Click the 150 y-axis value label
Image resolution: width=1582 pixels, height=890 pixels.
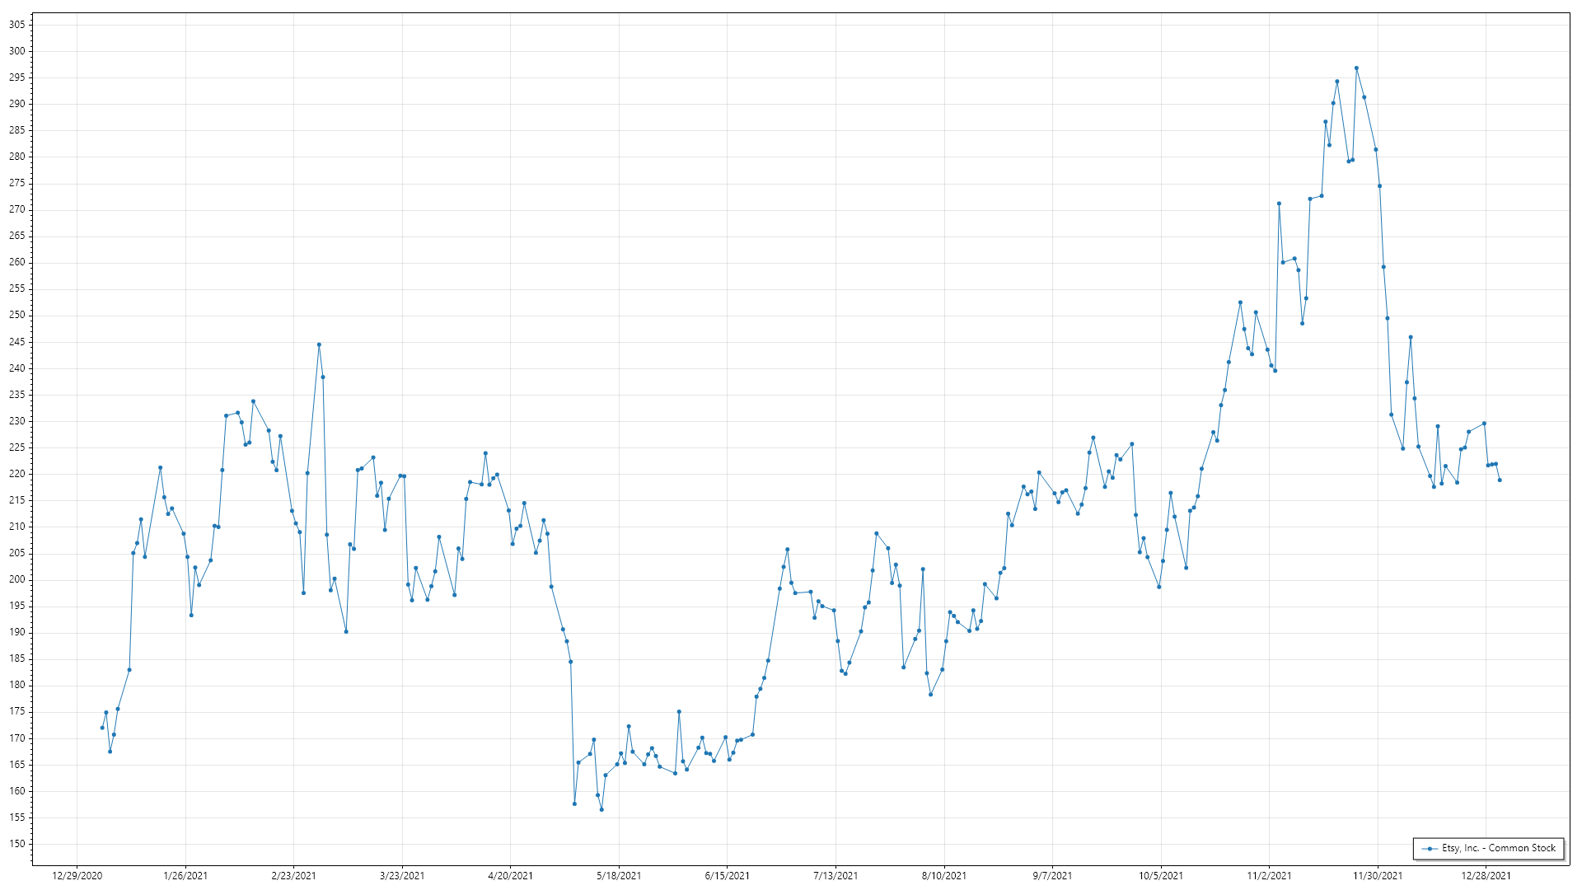(x=17, y=844)
